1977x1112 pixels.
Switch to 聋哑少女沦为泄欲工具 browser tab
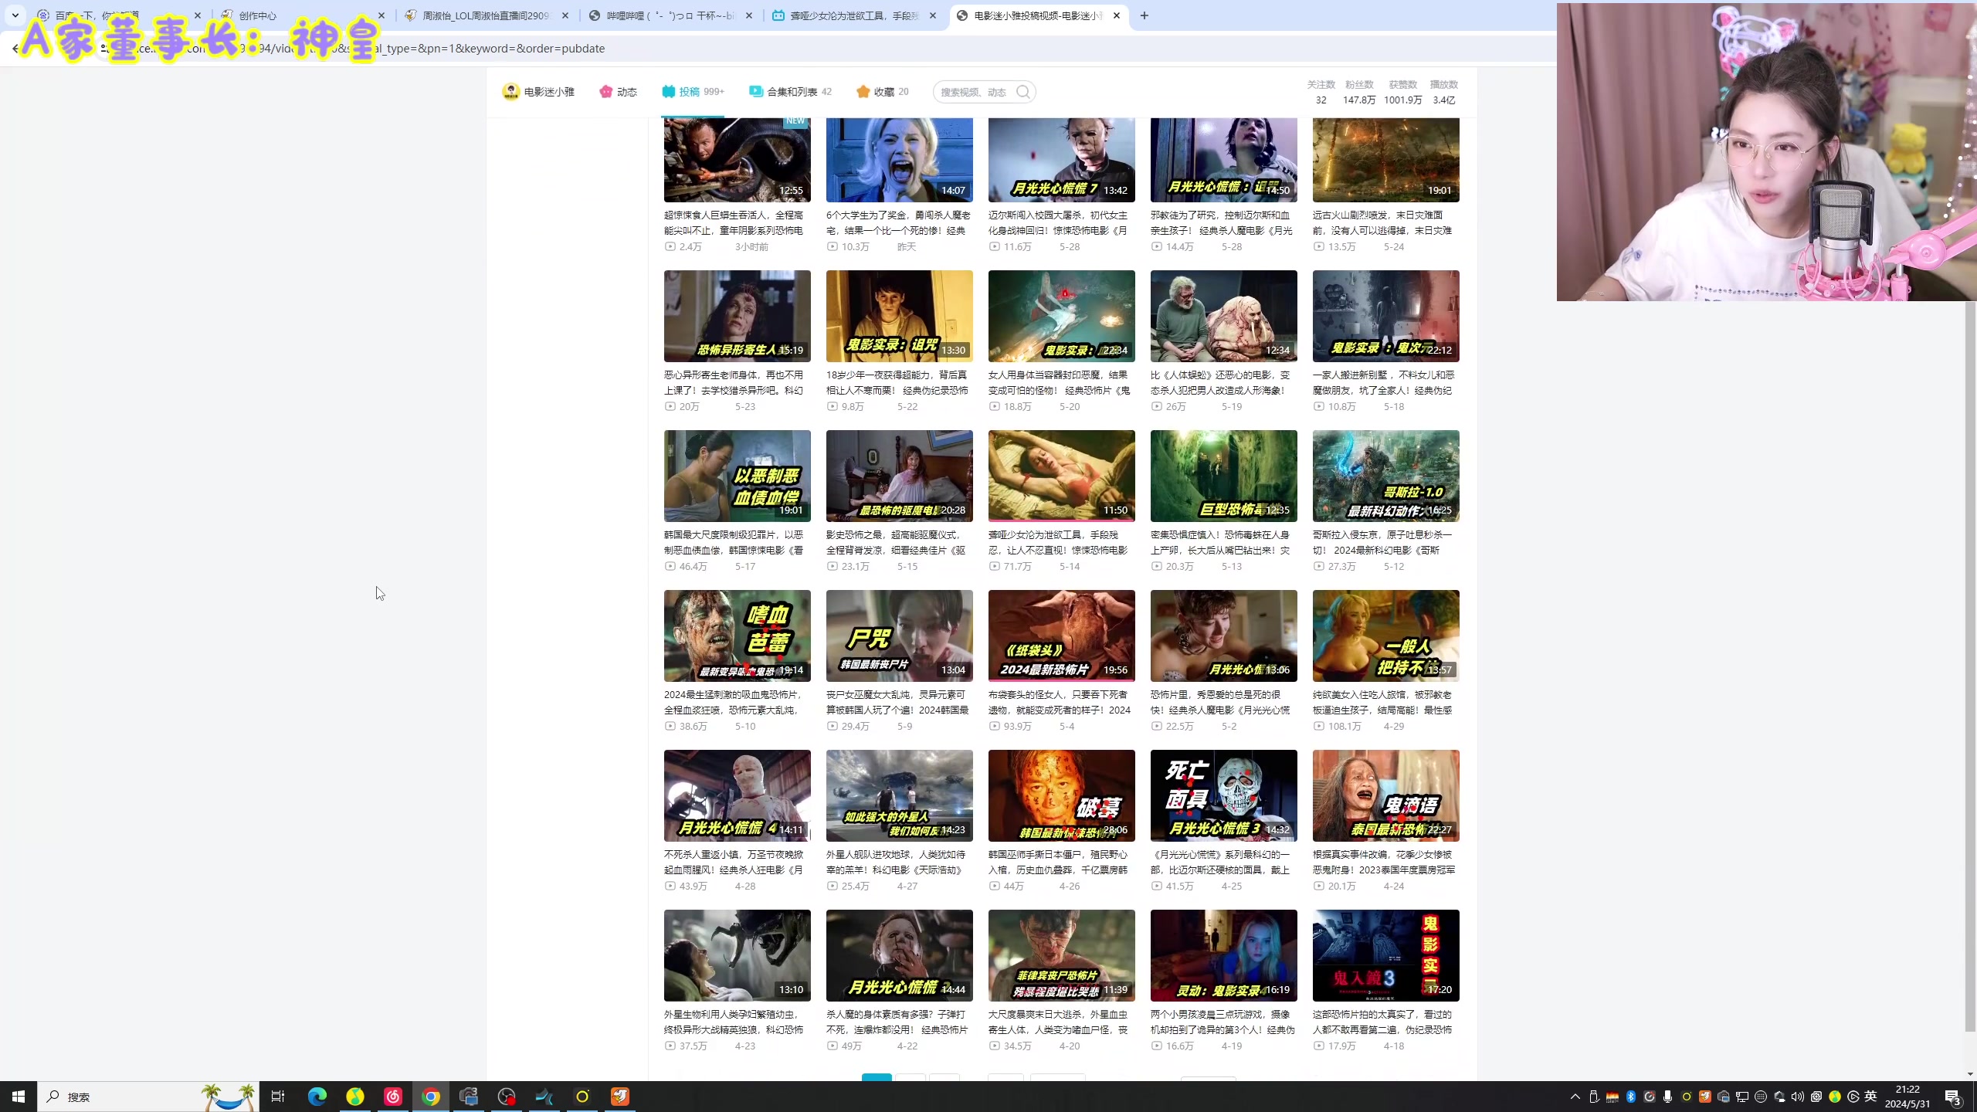[854, 15]
